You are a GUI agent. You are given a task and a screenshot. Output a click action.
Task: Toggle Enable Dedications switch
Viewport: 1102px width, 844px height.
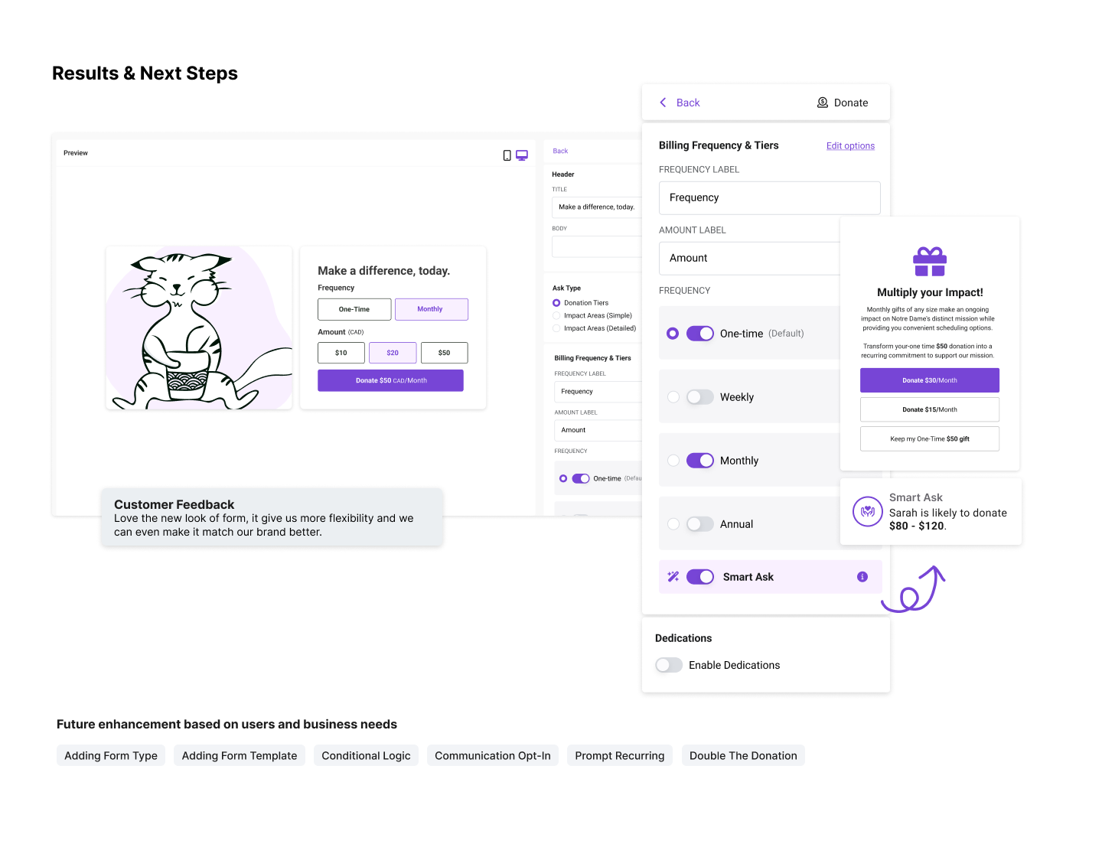[x=669, y=665]
